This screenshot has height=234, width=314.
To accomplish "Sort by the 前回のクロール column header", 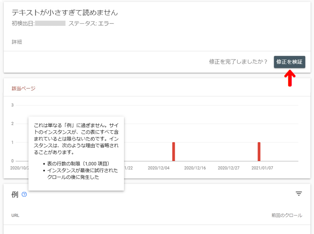I will 287,215.
